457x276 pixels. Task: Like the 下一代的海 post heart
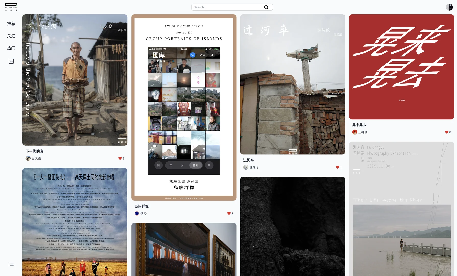coord(120,158)
